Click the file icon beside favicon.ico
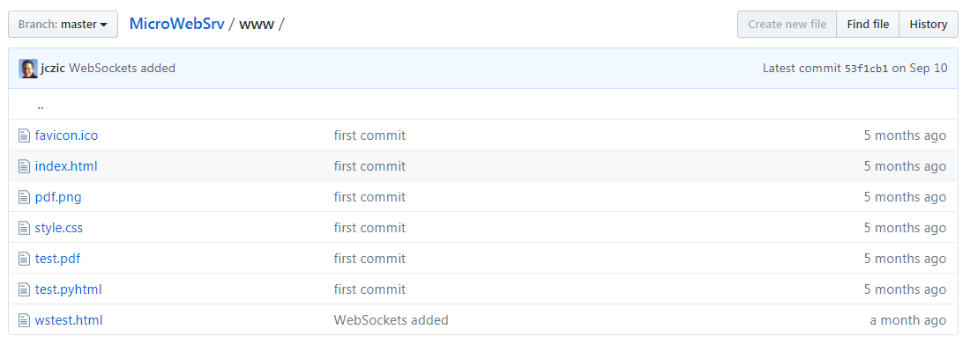This screenshot has width=970, height=344. tap(24, 135)
